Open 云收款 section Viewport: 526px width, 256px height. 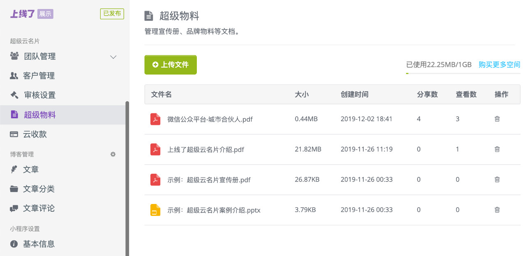(x=35, y=134)
